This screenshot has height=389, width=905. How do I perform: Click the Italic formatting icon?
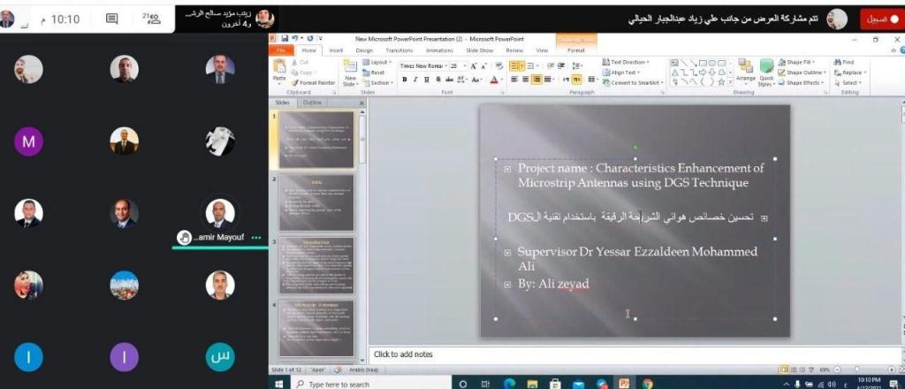point(414,80)
